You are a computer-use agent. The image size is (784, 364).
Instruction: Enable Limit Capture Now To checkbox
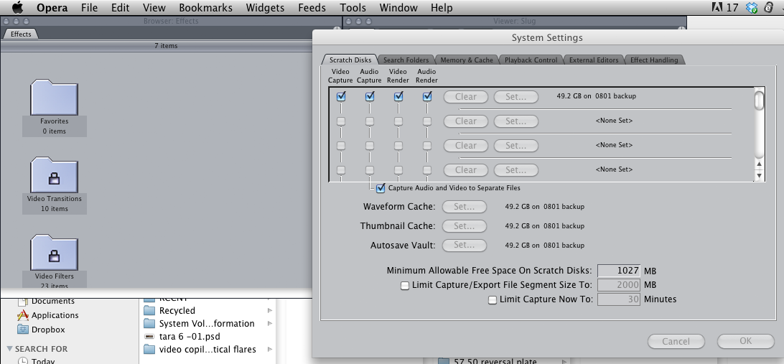(x=493, y=300)
